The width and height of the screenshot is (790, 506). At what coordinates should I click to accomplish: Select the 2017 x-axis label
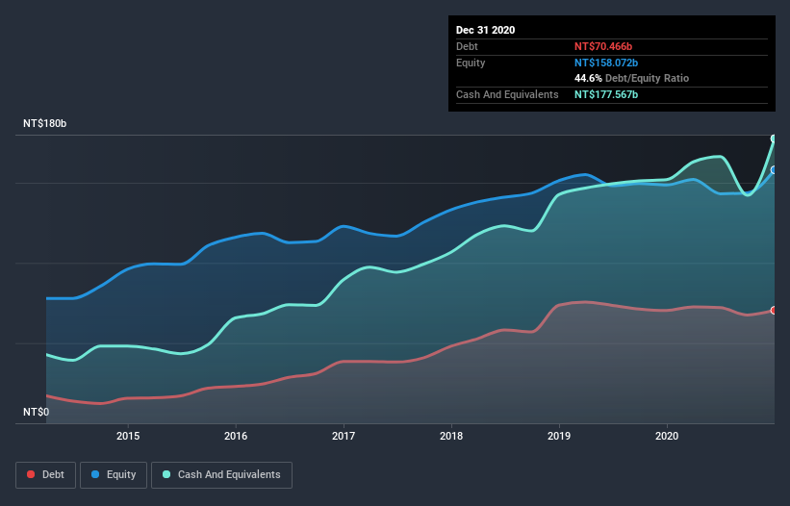pos(344,436)
